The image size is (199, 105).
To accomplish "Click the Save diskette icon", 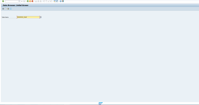I will 24,1.
